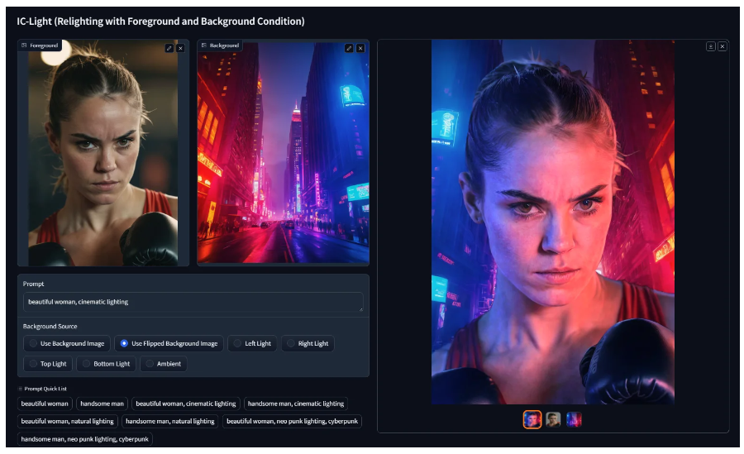
Task: Edit the Background image using pencil icon
Action: [349, 48]
